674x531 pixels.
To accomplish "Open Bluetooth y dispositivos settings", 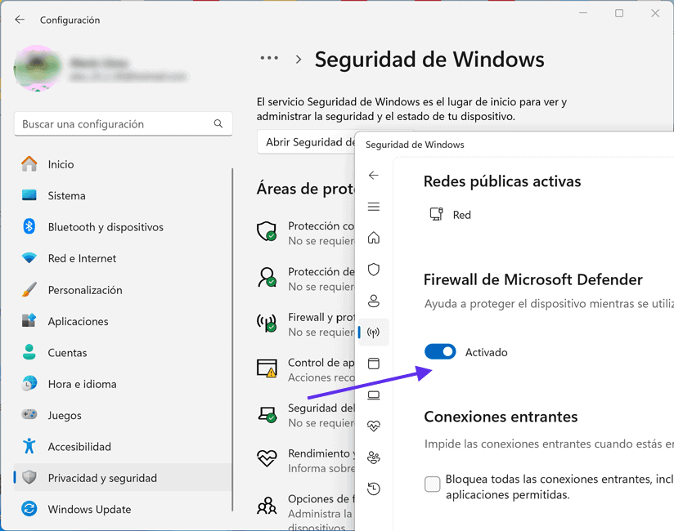I will pos(106,227).
